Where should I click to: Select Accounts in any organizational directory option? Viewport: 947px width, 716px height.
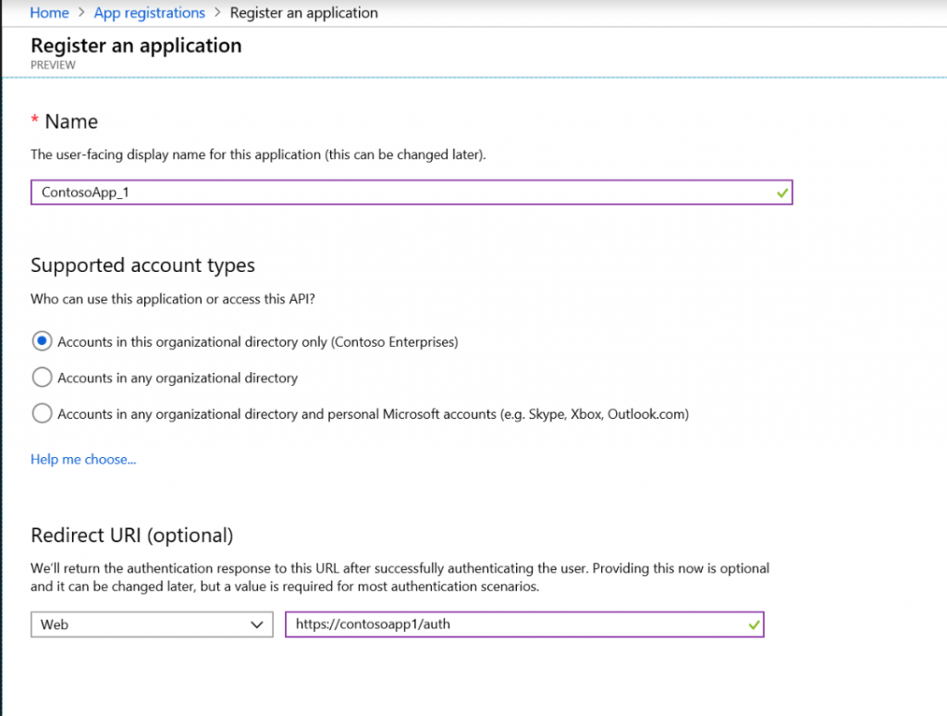[42, 377]
